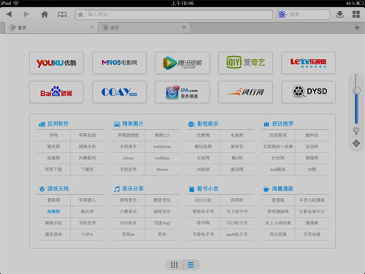Open the 电影网 link under 影视娱乐

coord(237,135)
